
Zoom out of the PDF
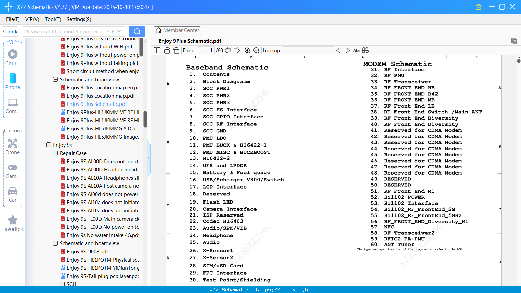(256, 50)
